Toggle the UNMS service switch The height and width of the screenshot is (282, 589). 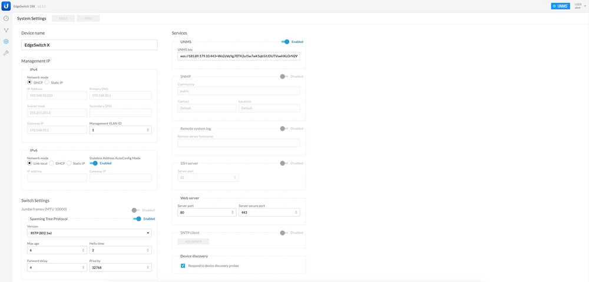[x=286, y=42]
